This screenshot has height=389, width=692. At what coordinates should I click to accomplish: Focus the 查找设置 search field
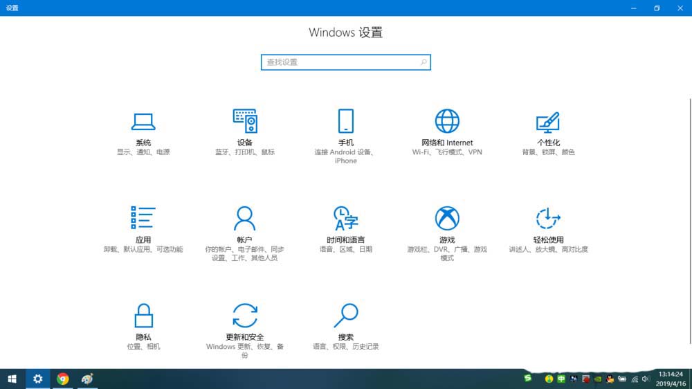point(345,62)
